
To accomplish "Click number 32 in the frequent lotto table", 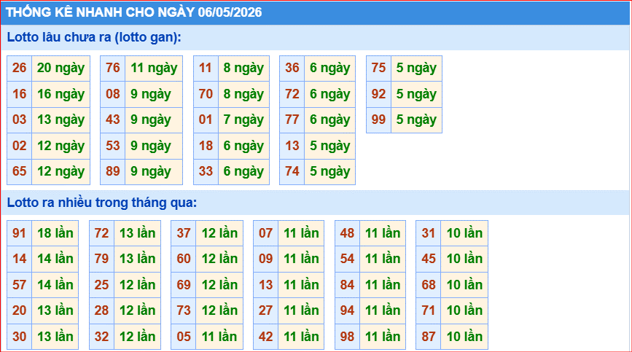I will coord(102,337).
